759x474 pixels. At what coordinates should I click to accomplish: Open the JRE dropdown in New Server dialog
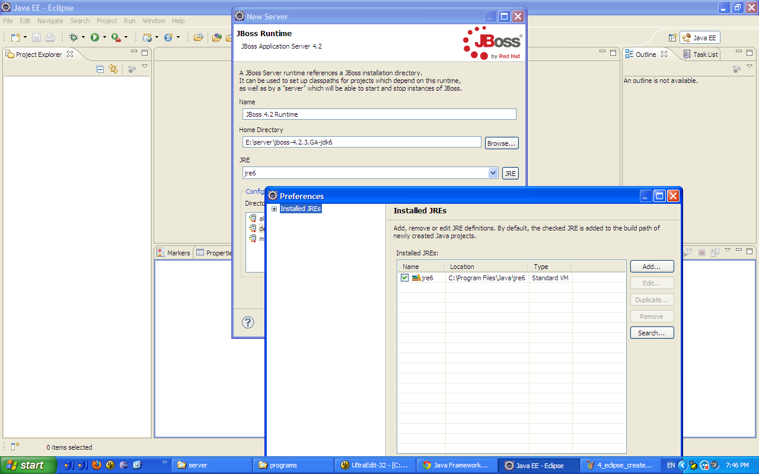pos(493,172)
